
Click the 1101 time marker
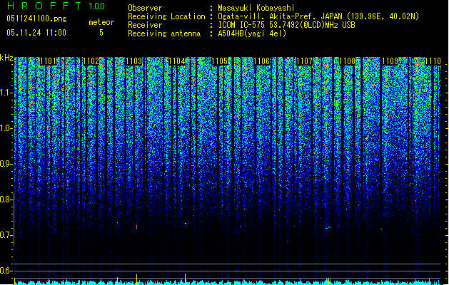48,61
